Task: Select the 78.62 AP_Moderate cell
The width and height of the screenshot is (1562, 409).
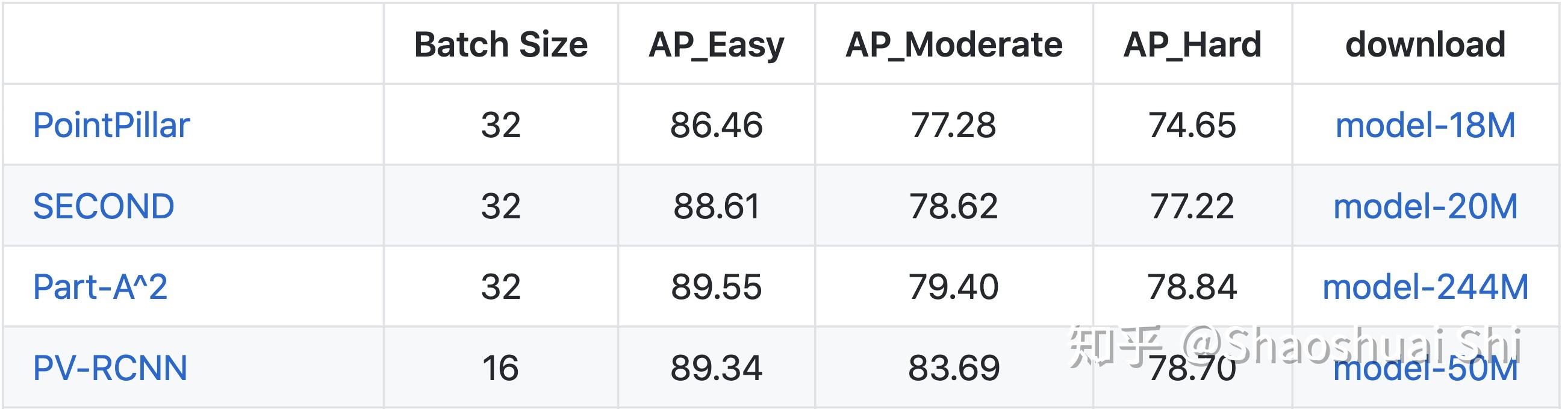Action: pyautogui.click(x=953, y=206)
